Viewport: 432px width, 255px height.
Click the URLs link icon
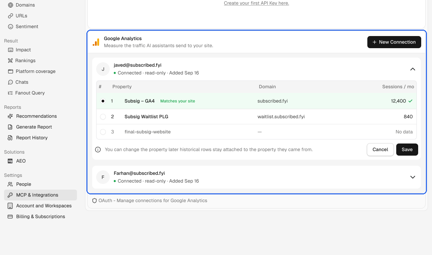coord(10,16)
